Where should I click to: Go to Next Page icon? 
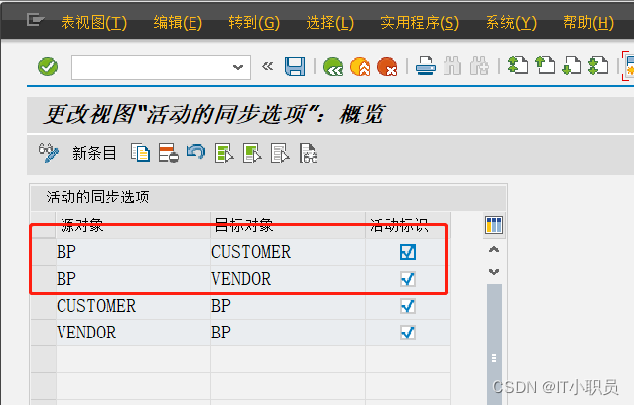(x=571, y=66)
